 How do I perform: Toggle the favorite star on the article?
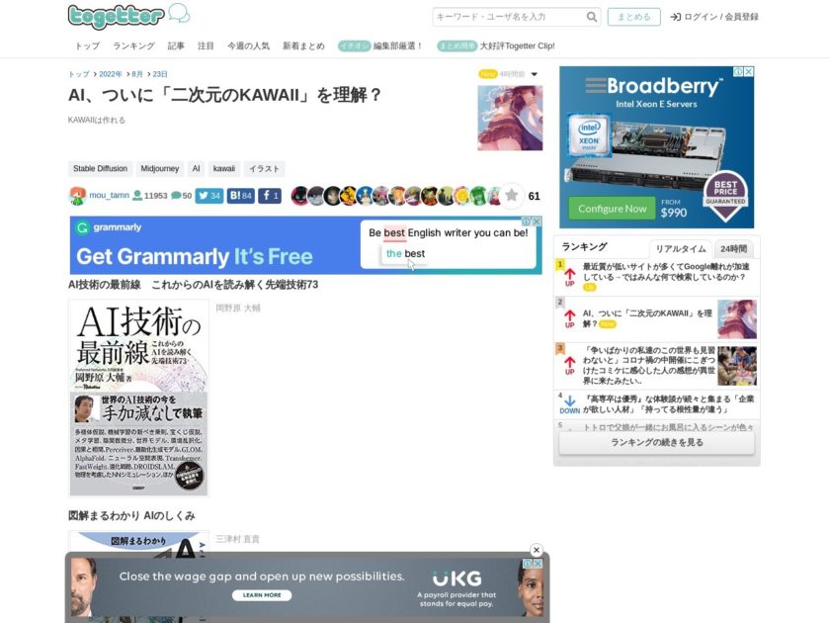tap(513, 196)
